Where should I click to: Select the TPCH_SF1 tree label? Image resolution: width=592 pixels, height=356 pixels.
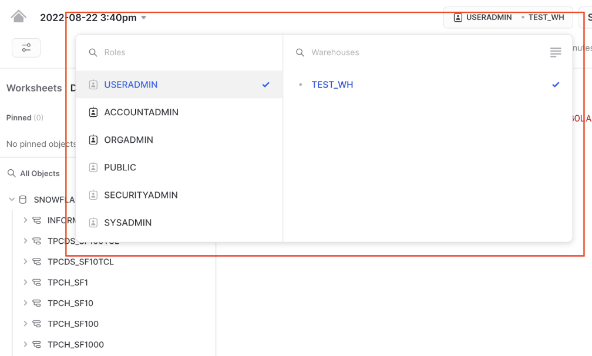click(x=68, y=283)
